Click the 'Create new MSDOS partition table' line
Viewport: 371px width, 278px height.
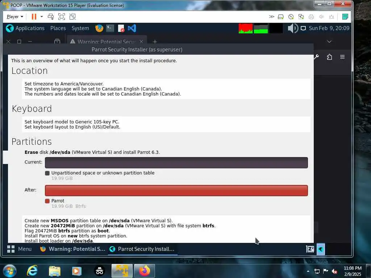point(99,220)
